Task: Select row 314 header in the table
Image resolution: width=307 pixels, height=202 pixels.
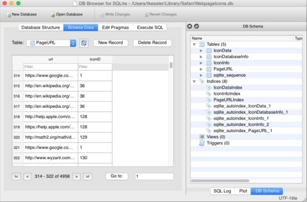Action: [x=18, y=76]
